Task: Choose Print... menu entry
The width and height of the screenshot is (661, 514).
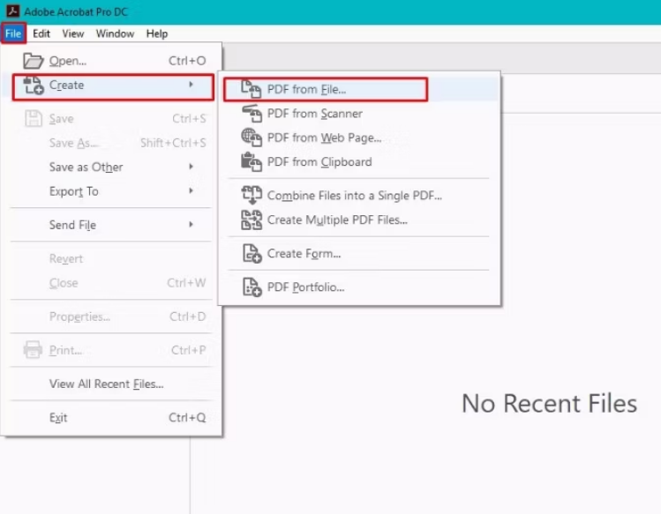Action: click(x=111, y=350)
